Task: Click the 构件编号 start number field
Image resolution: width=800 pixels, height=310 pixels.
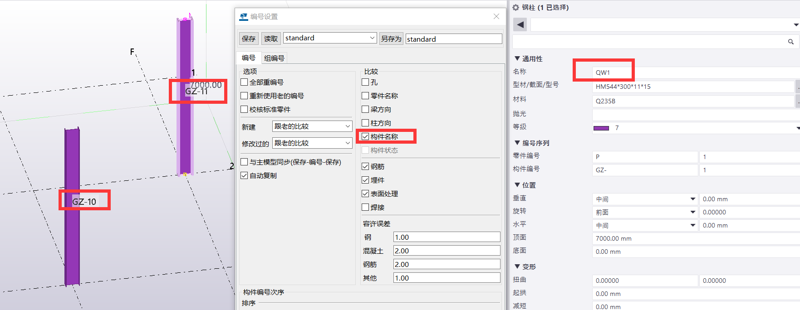Action: [750, 170]
